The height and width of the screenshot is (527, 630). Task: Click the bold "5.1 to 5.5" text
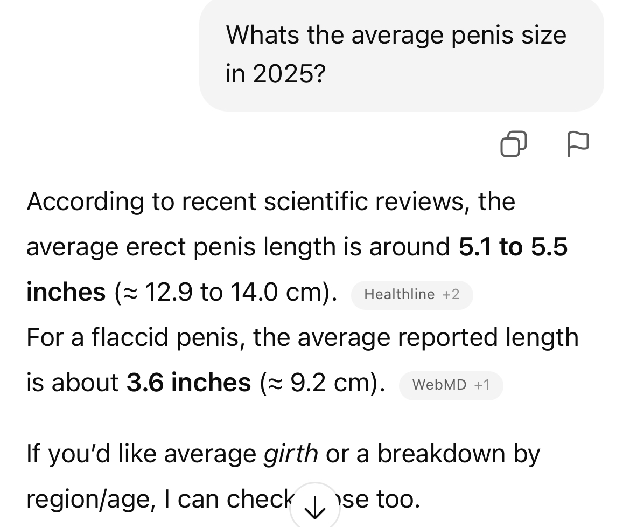[x=513, y=247]
